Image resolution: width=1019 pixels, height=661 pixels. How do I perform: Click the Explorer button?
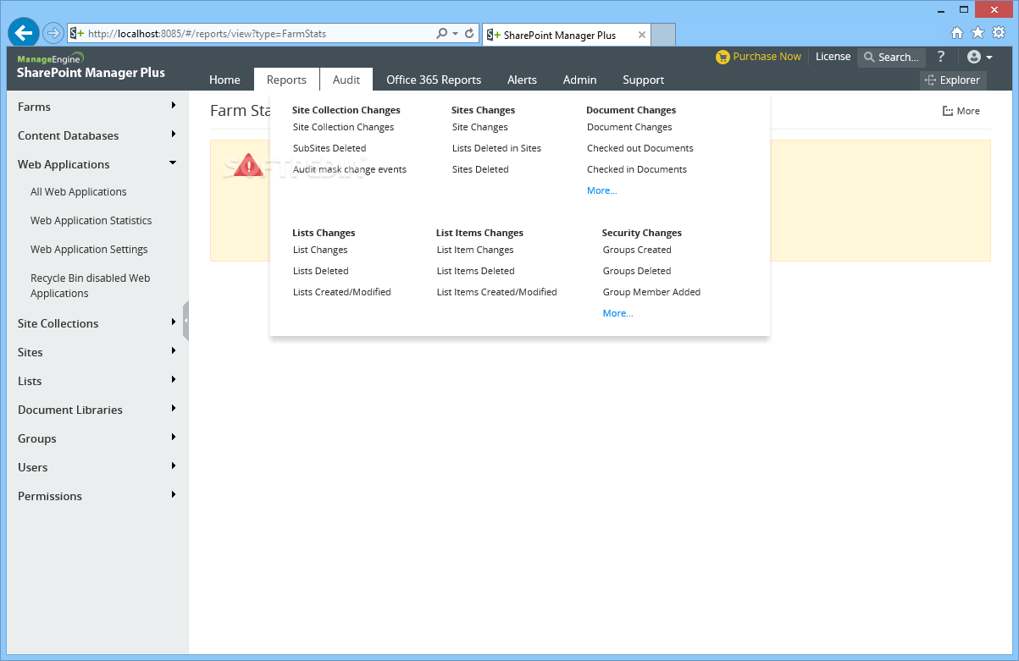point(953,80)
